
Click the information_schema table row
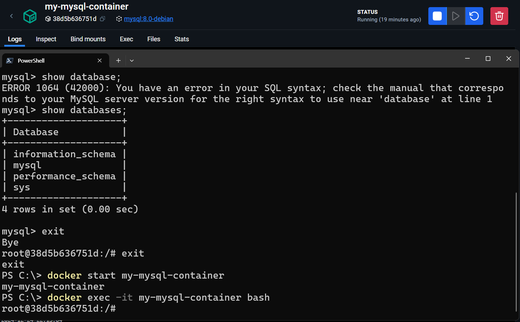[64, 154]
